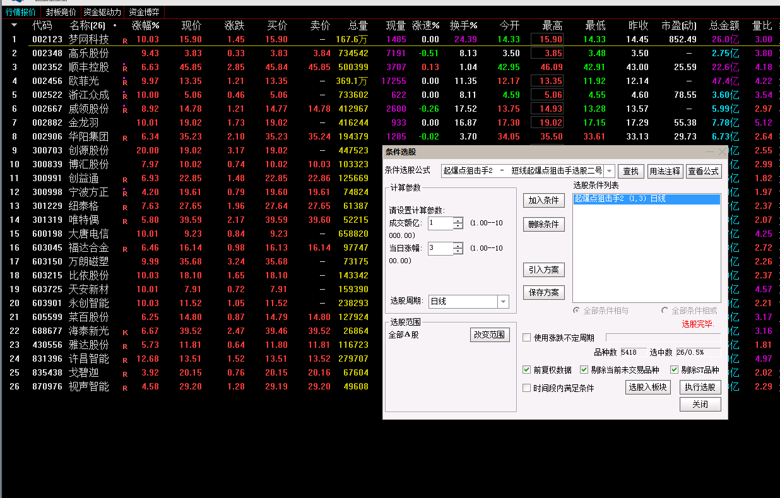
Task: Click the R marker beside 视声智能
Action: 125,388
